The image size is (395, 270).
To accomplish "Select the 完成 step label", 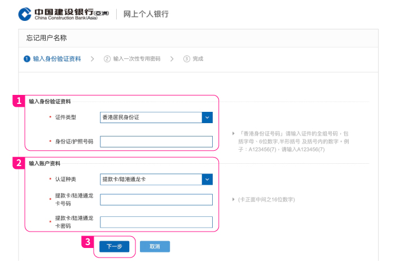I will [197, 59].
